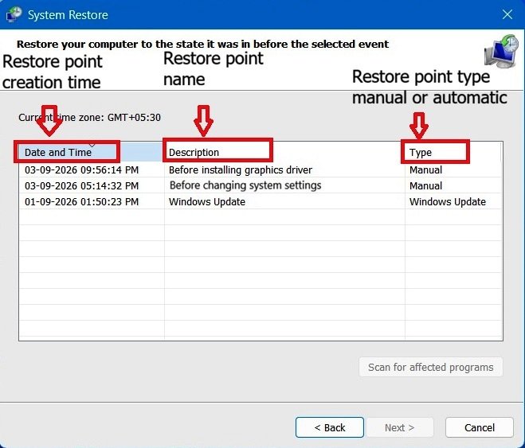The height and width of the screenshot is (448, 525).
Task: Click the Windows Update type cell
Action: (x=447, y=201)
